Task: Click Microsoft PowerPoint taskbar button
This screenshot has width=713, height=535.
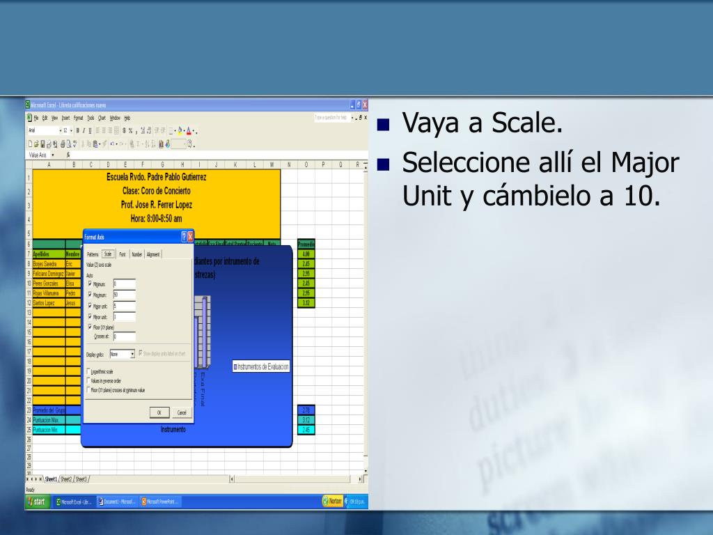Action: coord(160,502)
